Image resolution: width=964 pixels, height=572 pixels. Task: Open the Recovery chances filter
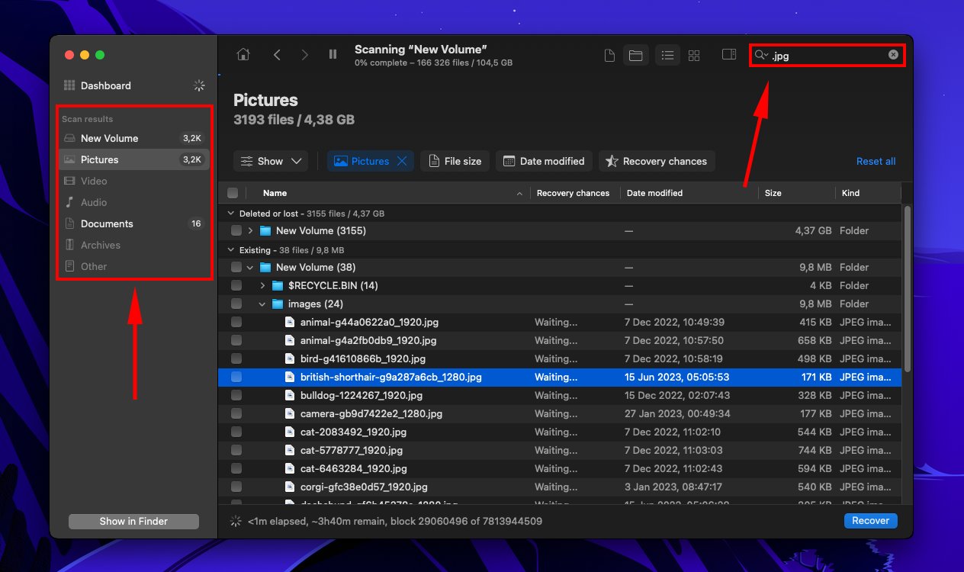click(x=657, y=161)
